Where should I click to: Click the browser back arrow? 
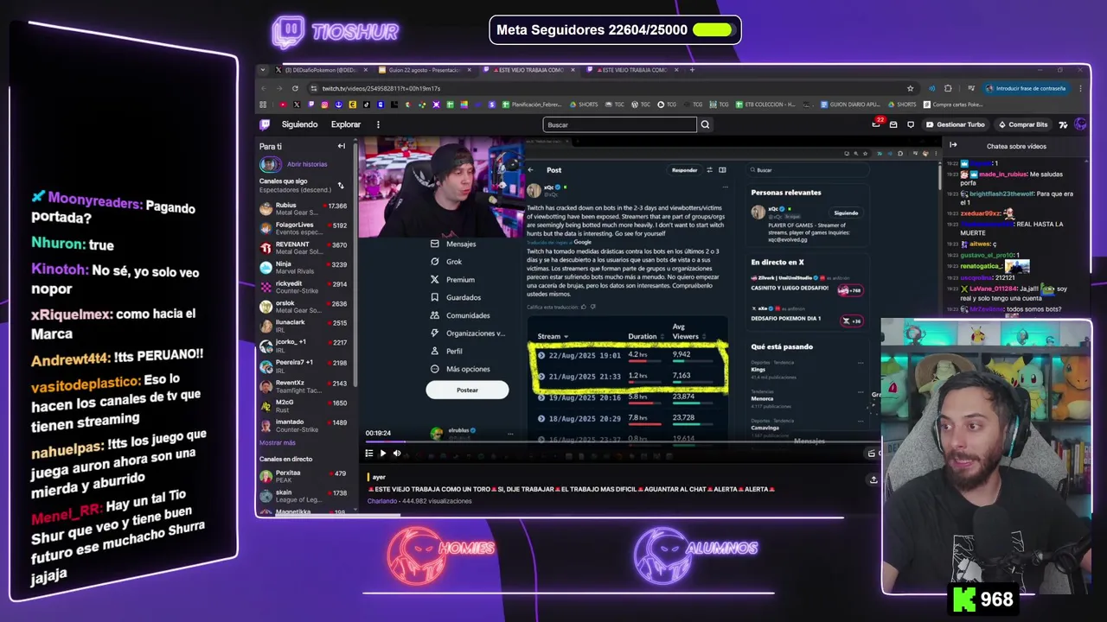(x=265, y=88)
